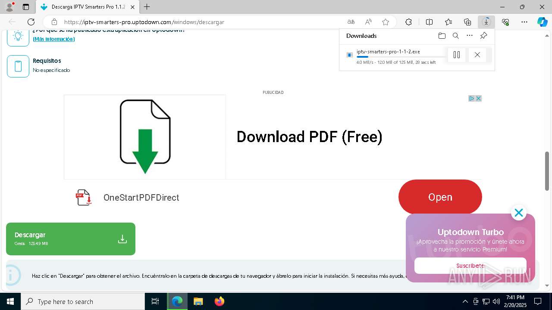Open the tab actions menu icon
This screenshot has height=310, width=552.
26,7
